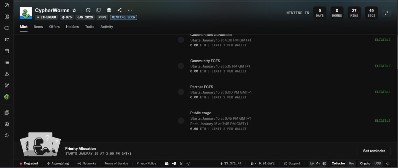
Task: Open the calendar drops icon in sidebar
Action: coord(7,51)
